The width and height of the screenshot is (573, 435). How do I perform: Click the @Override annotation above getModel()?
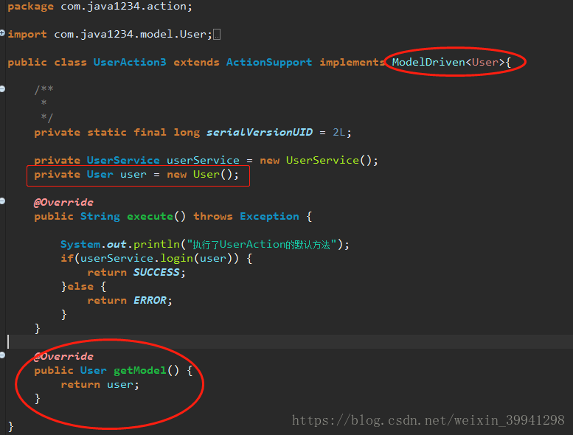click(63, 356)
